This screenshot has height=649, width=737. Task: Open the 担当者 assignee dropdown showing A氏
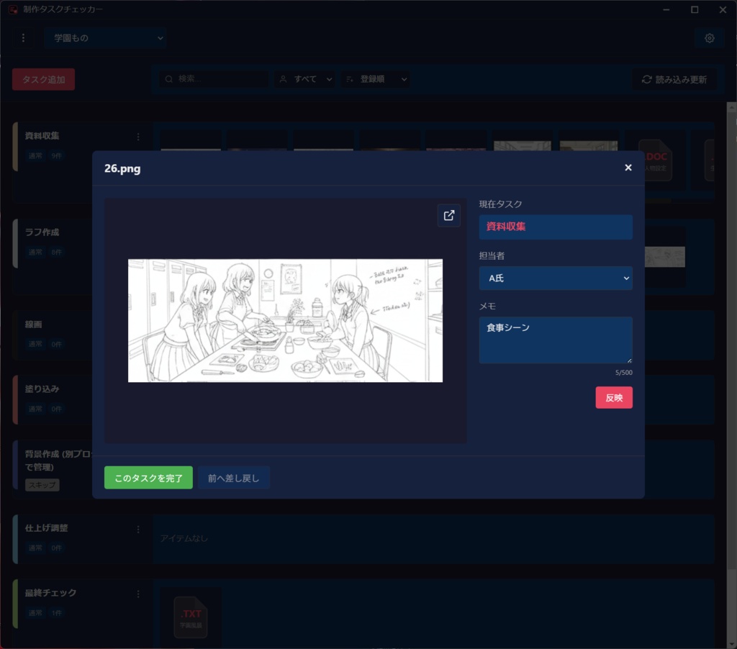[x=555, y=278]
